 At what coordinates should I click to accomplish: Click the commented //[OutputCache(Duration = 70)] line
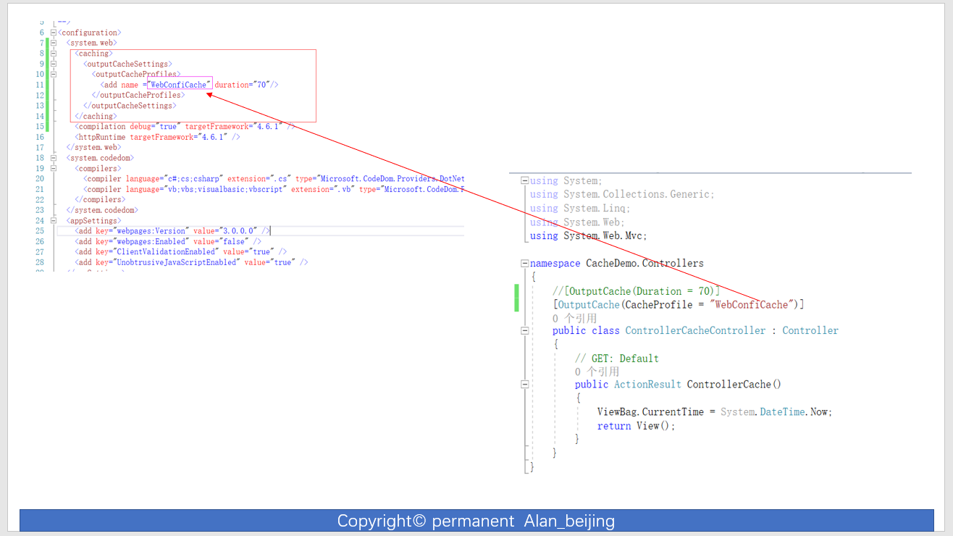click(x=636, y=291)
